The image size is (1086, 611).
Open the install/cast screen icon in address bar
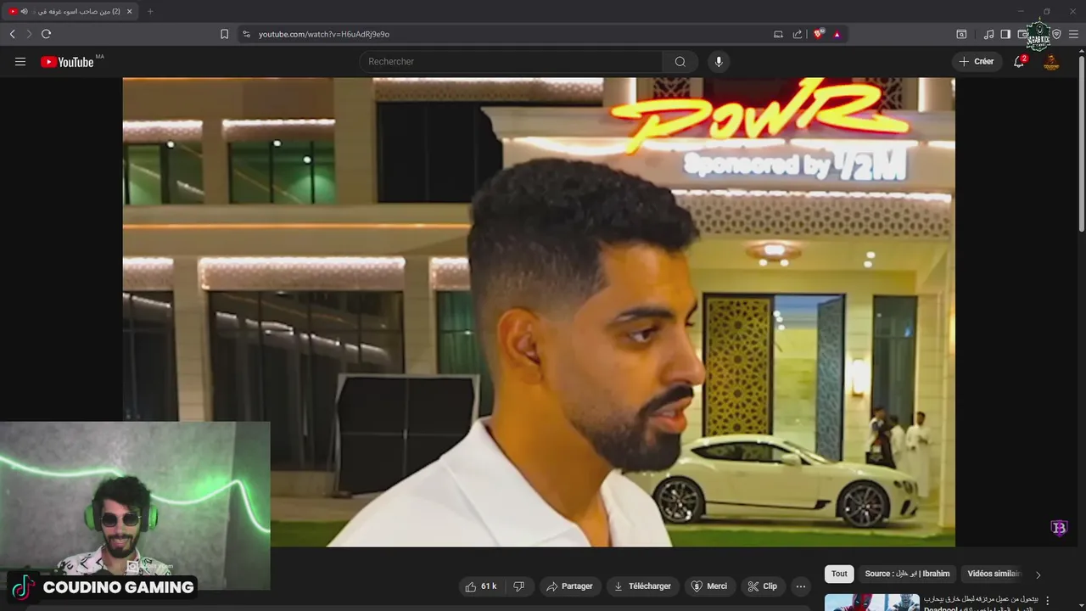click(x=778, y=34)
